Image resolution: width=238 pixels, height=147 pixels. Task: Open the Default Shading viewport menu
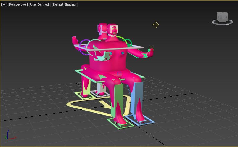(x=65, y=4)
